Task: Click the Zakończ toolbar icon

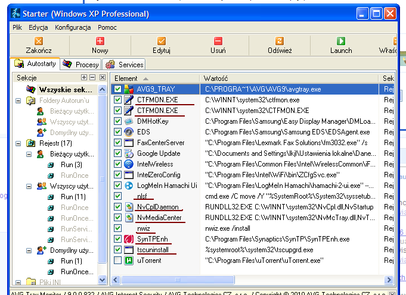Action: [39, 41]
